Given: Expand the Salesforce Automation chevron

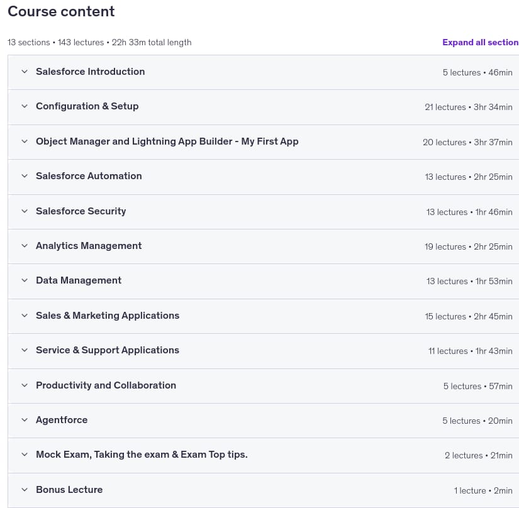Looking at the screenshot, I should click(25, 176).
